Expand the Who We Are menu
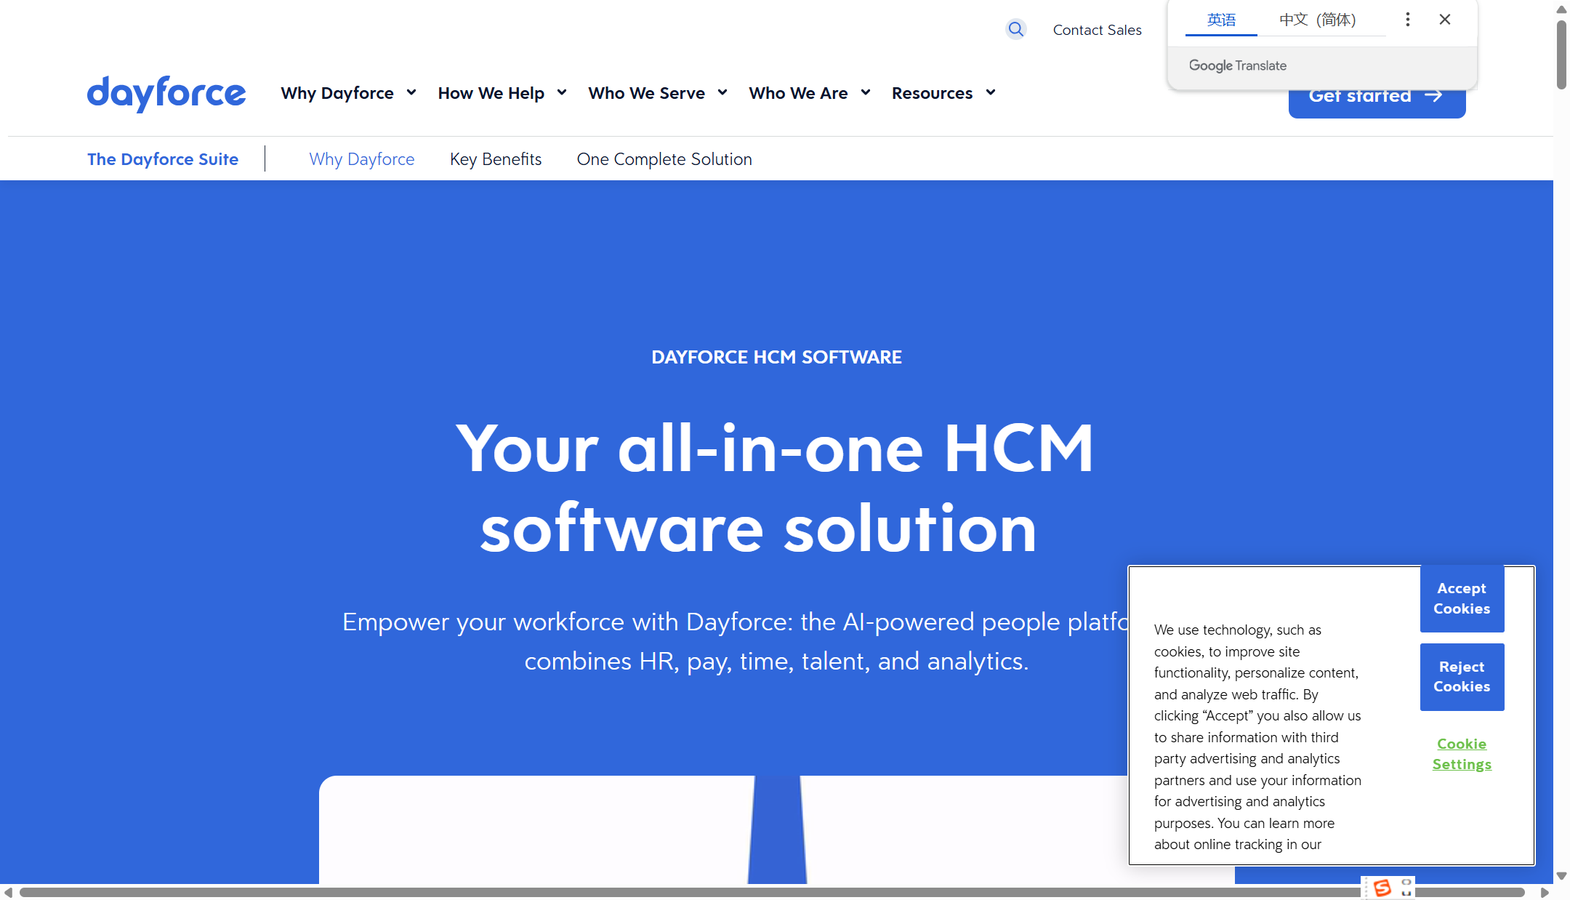The image size is (1570, 900). 809,93
